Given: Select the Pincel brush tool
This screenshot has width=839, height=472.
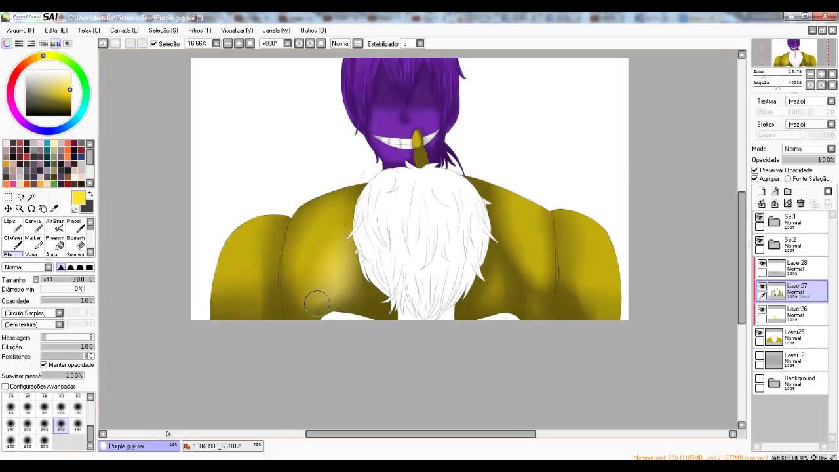Looking at the screenshot, I should [75, 226].
